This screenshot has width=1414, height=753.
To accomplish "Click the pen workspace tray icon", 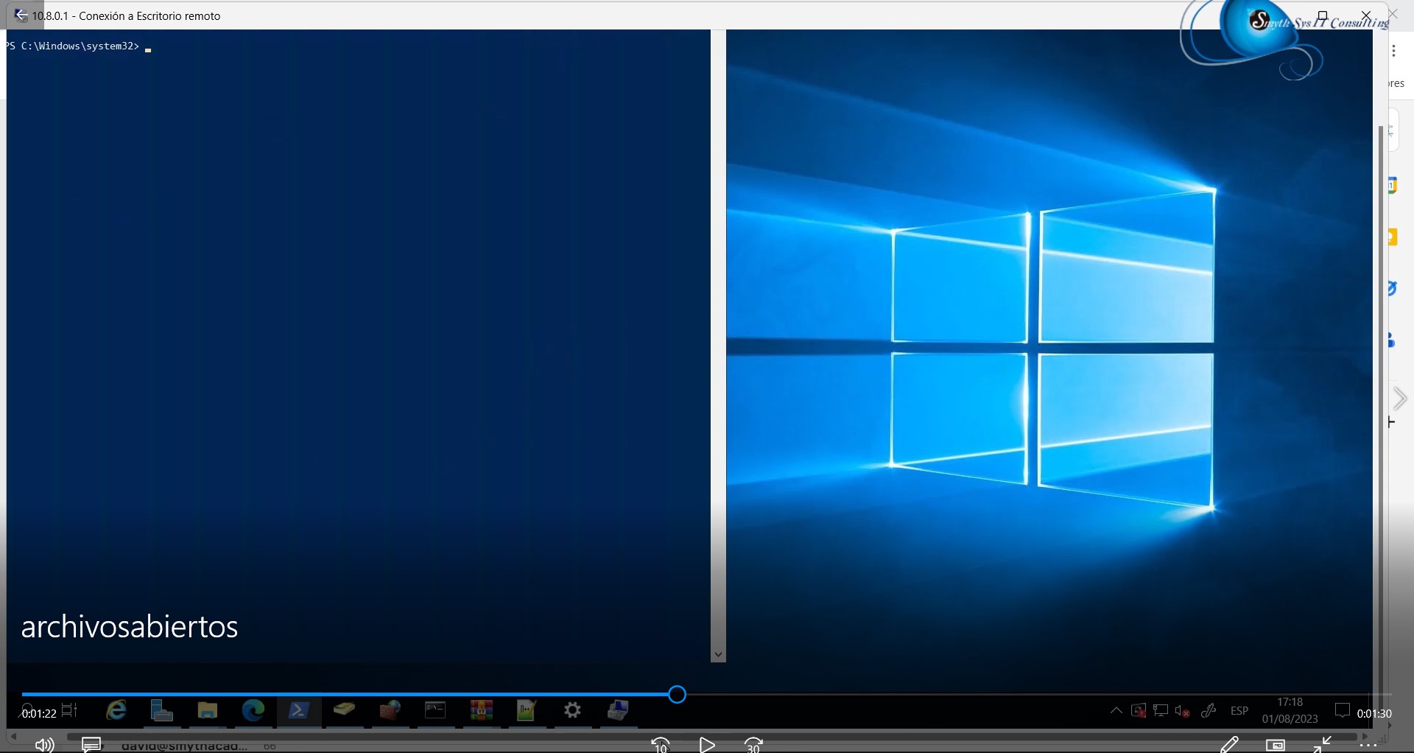I will pyautogui.click(x=1209, y=711).
